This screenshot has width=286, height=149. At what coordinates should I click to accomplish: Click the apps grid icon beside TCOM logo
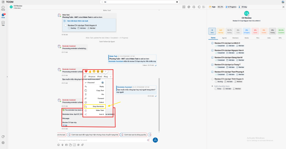point(3,2)
